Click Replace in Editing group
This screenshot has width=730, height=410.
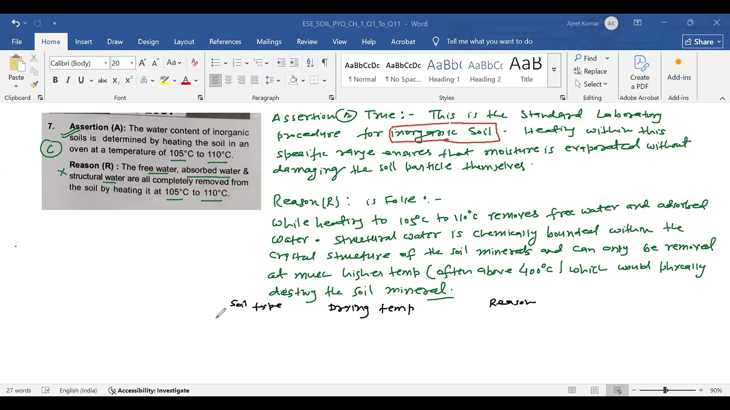(x=591, y=71)
